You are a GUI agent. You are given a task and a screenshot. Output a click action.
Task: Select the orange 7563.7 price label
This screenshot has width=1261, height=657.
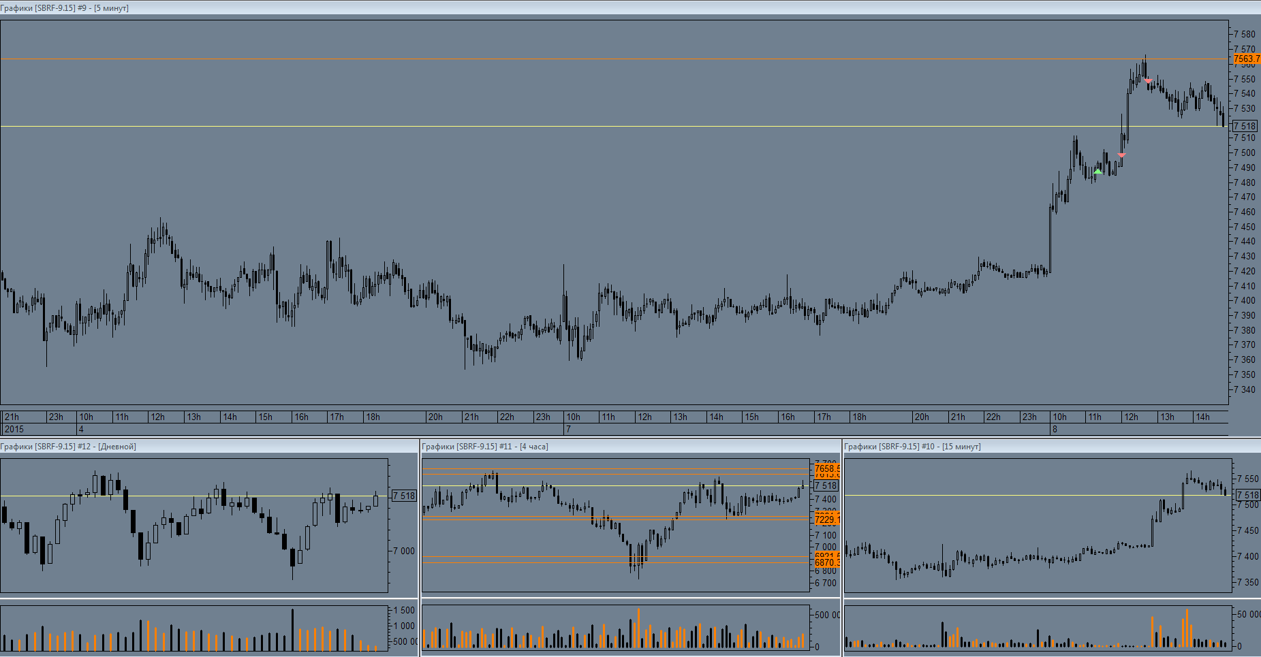[x=1246, y=59]
